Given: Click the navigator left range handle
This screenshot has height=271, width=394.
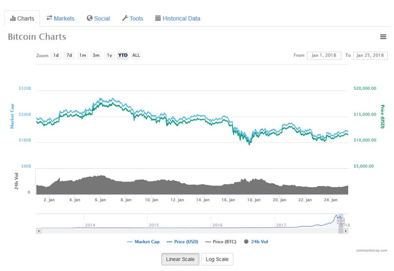Looking at the screenshot, I should (339, 221).
